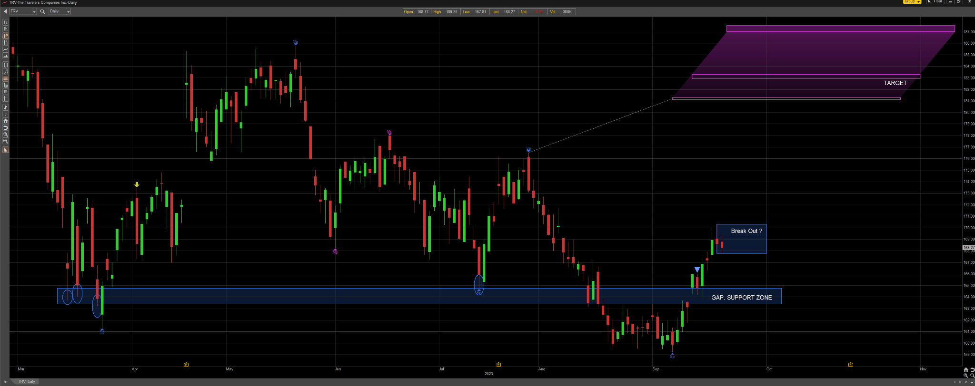Zoom in using left toolbar magnifier plus
The height and width of the screenshot is (386, 975).
(x=6, y=134)
